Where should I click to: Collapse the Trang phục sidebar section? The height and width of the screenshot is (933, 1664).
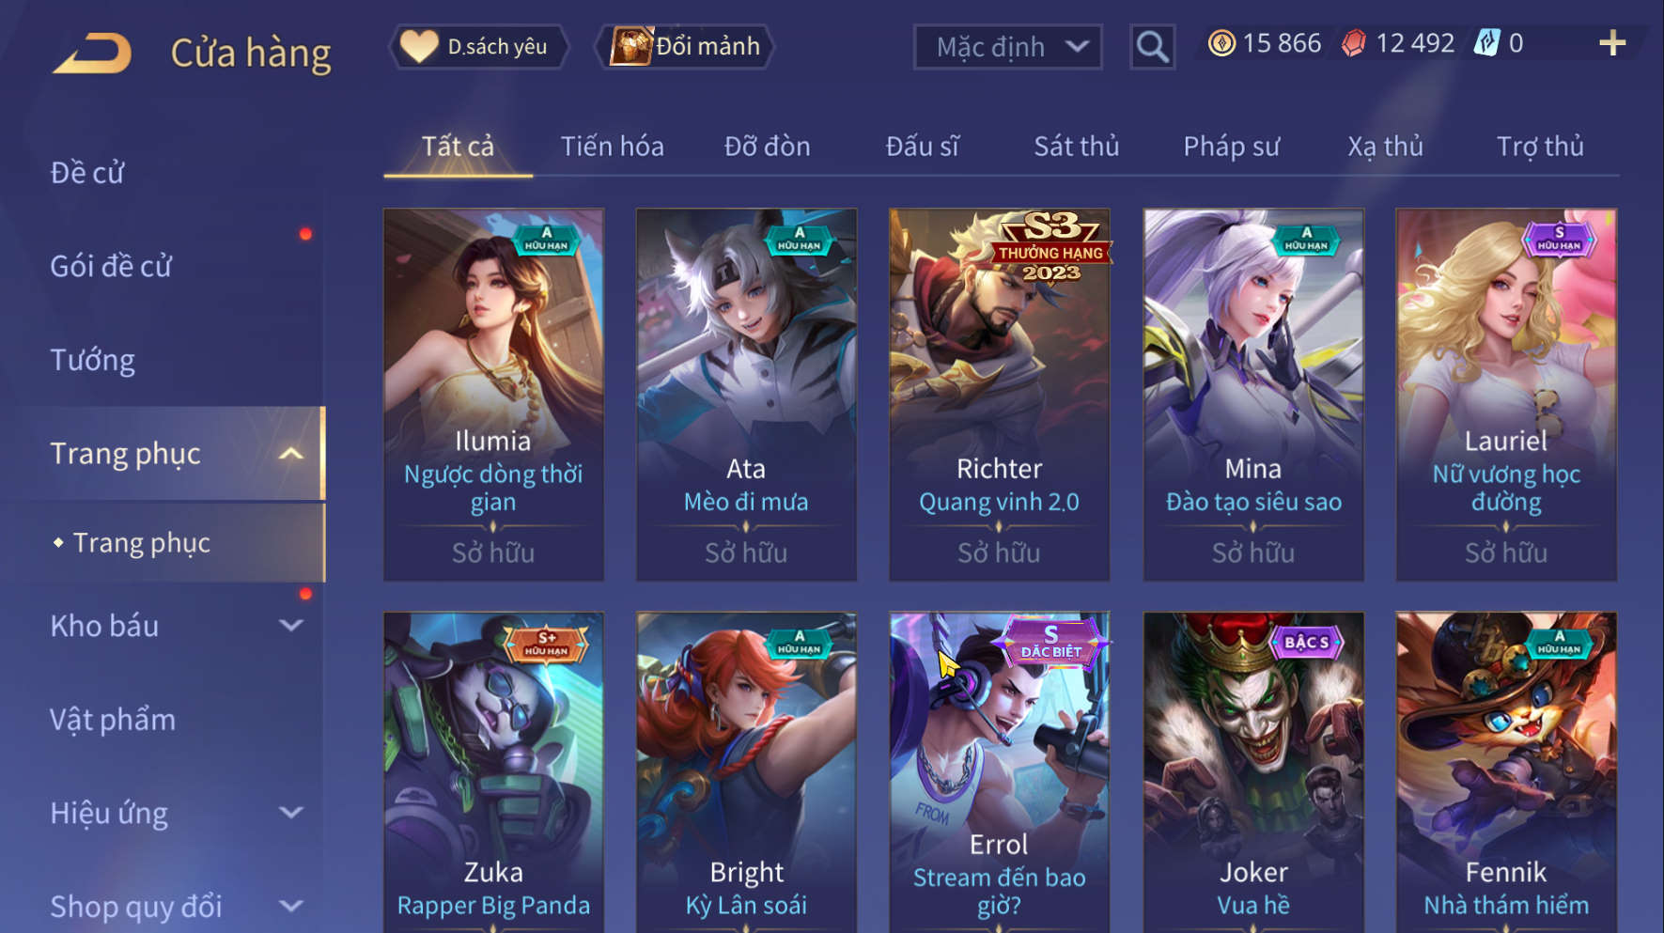point(291,454)
